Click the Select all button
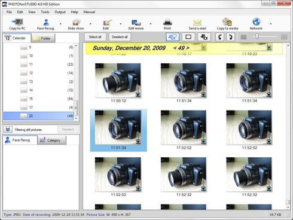Screen dimensions: 293x220 click(95, 37)
